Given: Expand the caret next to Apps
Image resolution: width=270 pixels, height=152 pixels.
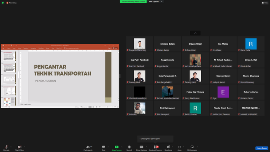Looking at the screenshot, I should pyautogui.click(x=184, y=147).
